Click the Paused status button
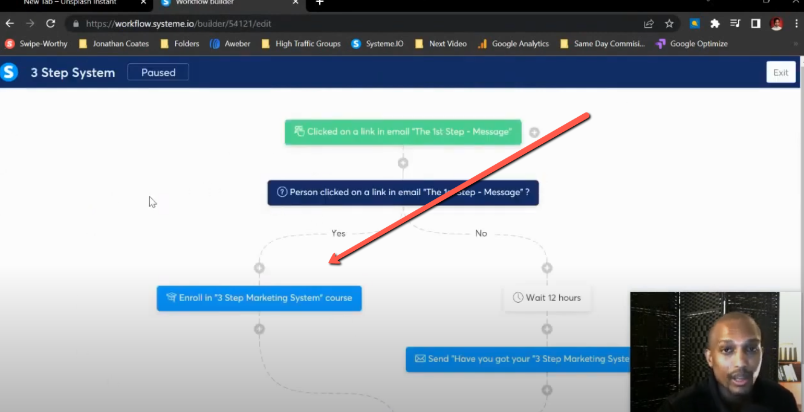This screenshot has width=804, height=412. point(158,72)
